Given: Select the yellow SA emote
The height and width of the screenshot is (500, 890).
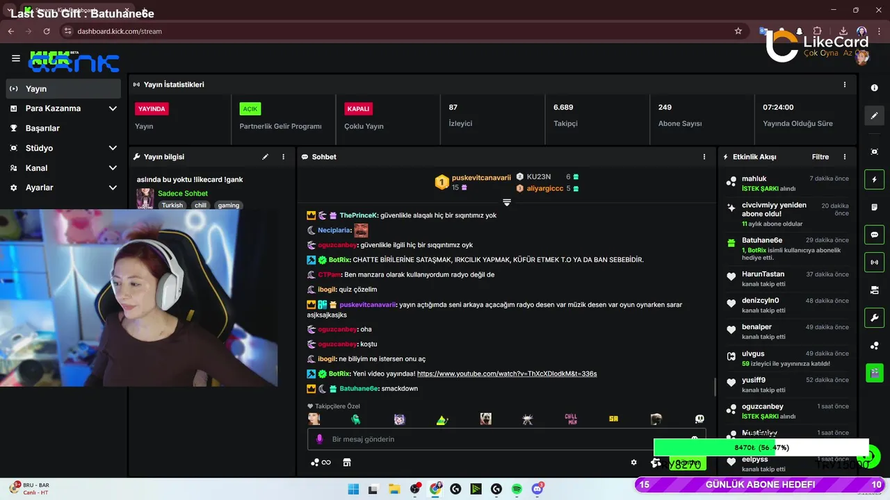Looking at the screenshot, I should [x=613, y=419].
